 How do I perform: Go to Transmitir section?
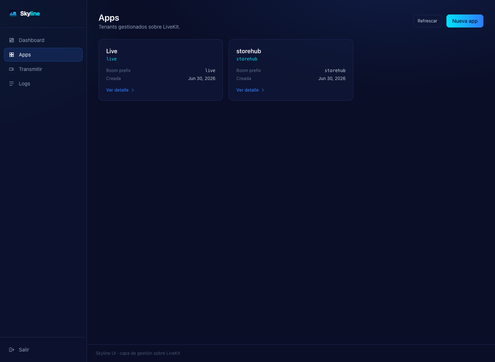click(43, 69)
